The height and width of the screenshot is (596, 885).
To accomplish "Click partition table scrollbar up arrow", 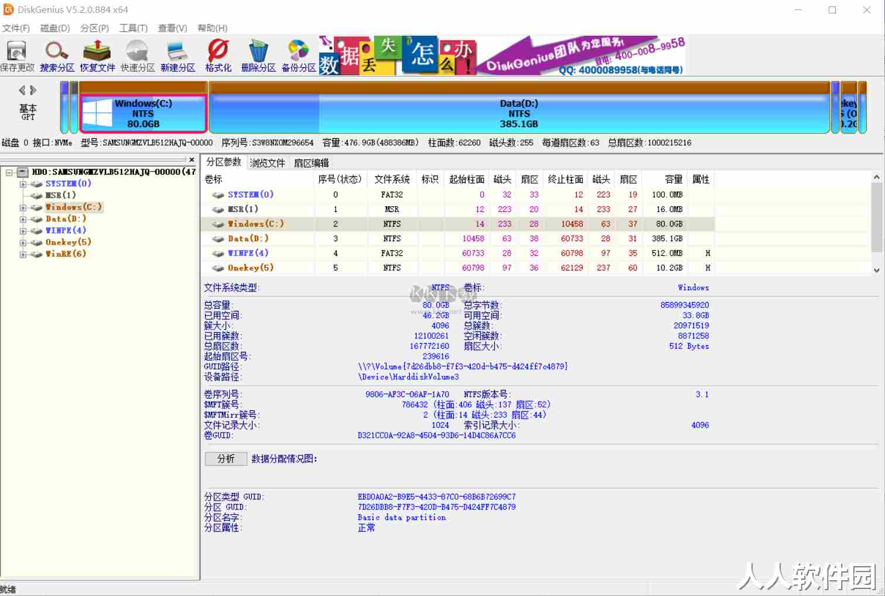I will click(876, 177).
